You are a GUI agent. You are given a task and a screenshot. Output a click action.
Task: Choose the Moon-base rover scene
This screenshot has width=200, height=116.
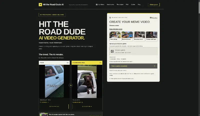pos(139,36)
